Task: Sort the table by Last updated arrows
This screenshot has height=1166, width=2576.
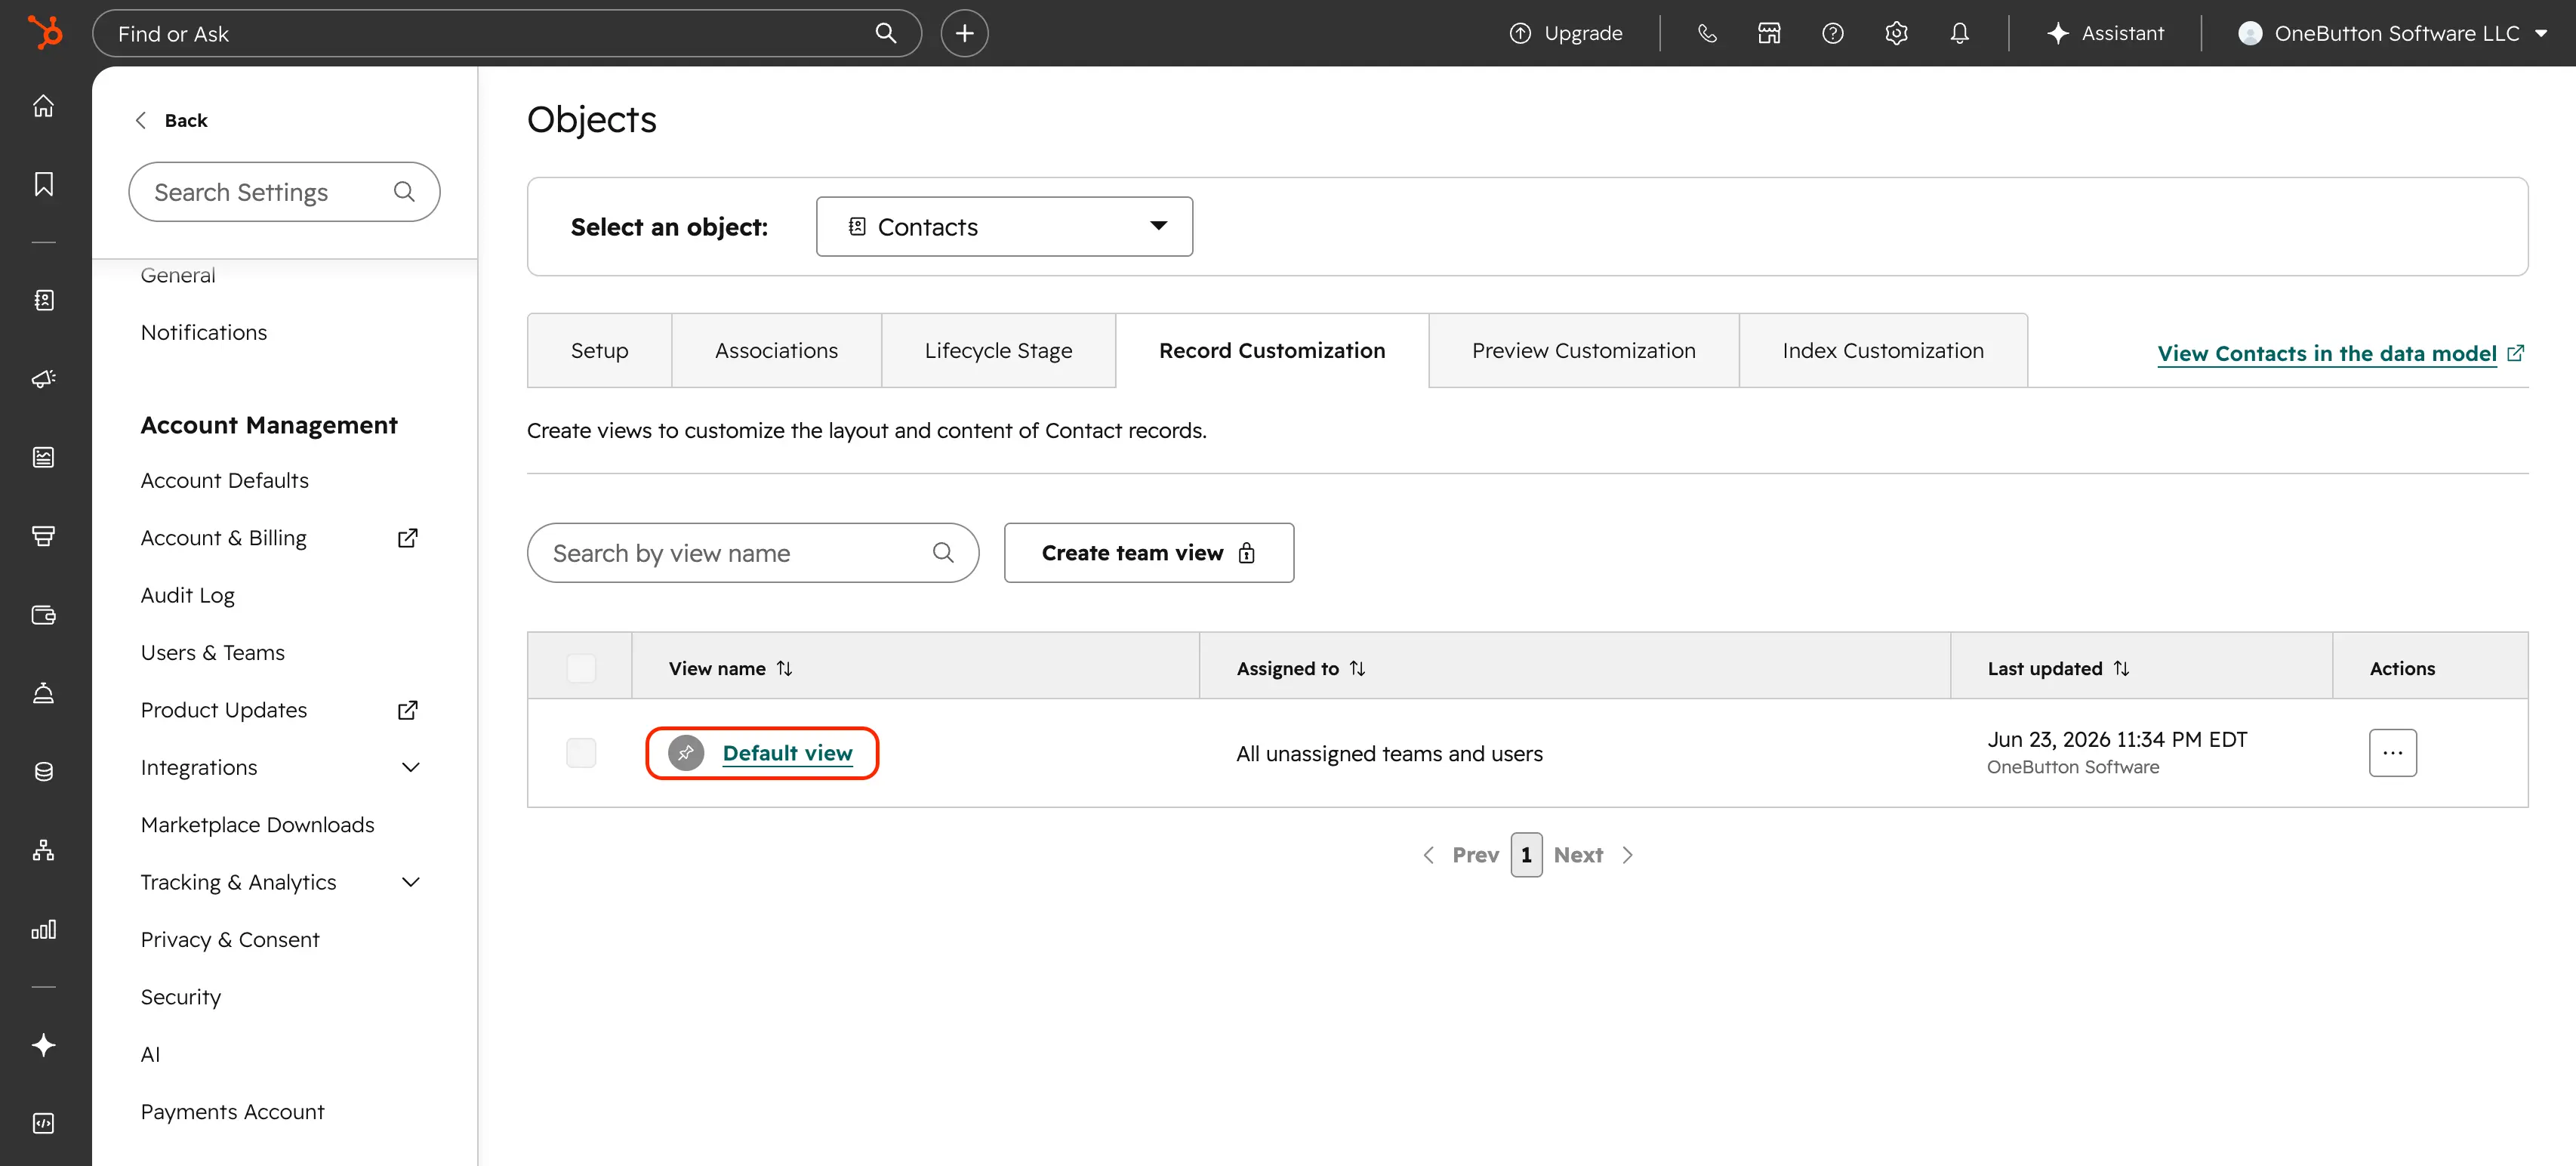Action: [2121, 668]
